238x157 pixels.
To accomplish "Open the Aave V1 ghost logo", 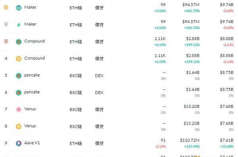I will point(19,144).
